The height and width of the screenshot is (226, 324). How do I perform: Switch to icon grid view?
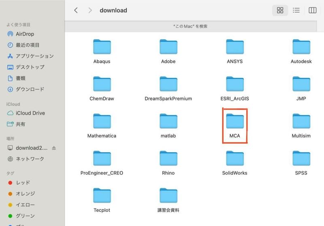pyautogui.click(x=280, y=10)
